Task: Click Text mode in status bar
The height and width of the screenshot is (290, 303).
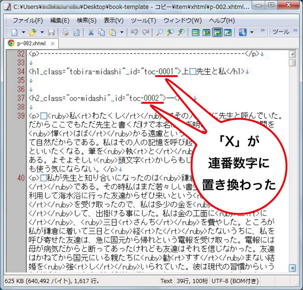Action: tap(166, 281)
